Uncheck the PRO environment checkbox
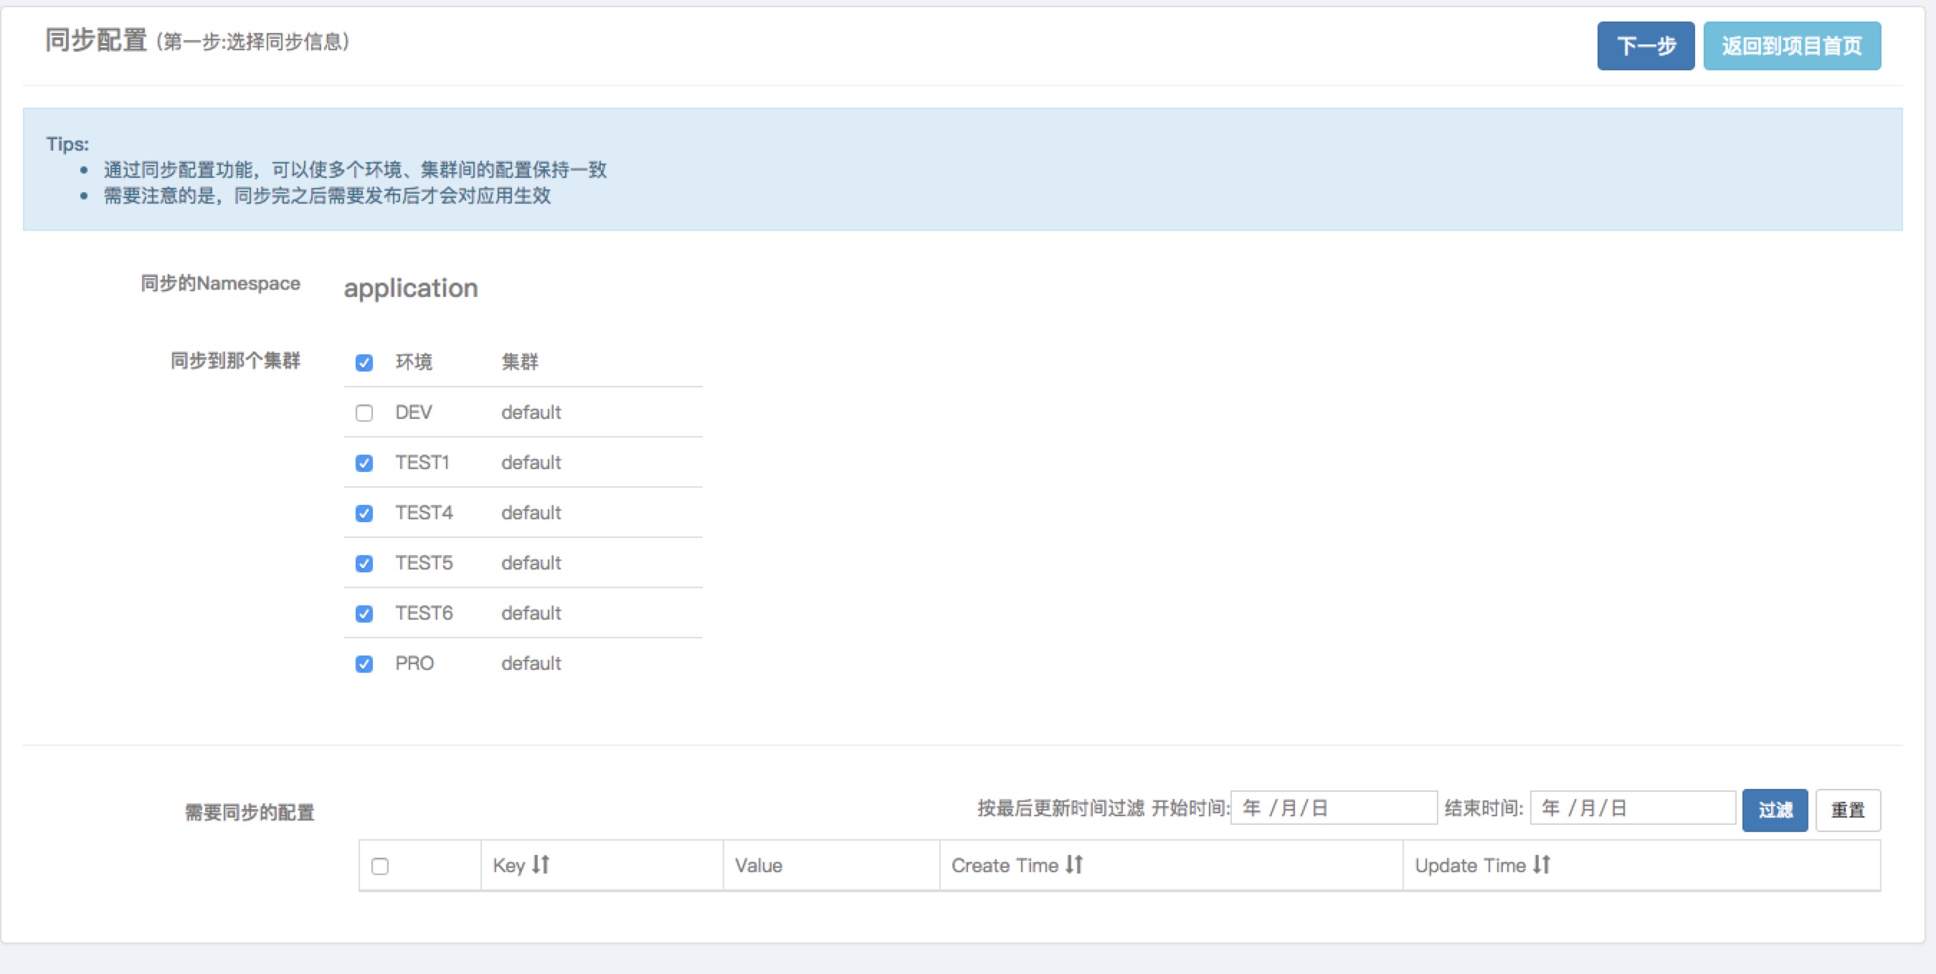1936x974 pixels. pyautogui.click(x=364, y=664)
